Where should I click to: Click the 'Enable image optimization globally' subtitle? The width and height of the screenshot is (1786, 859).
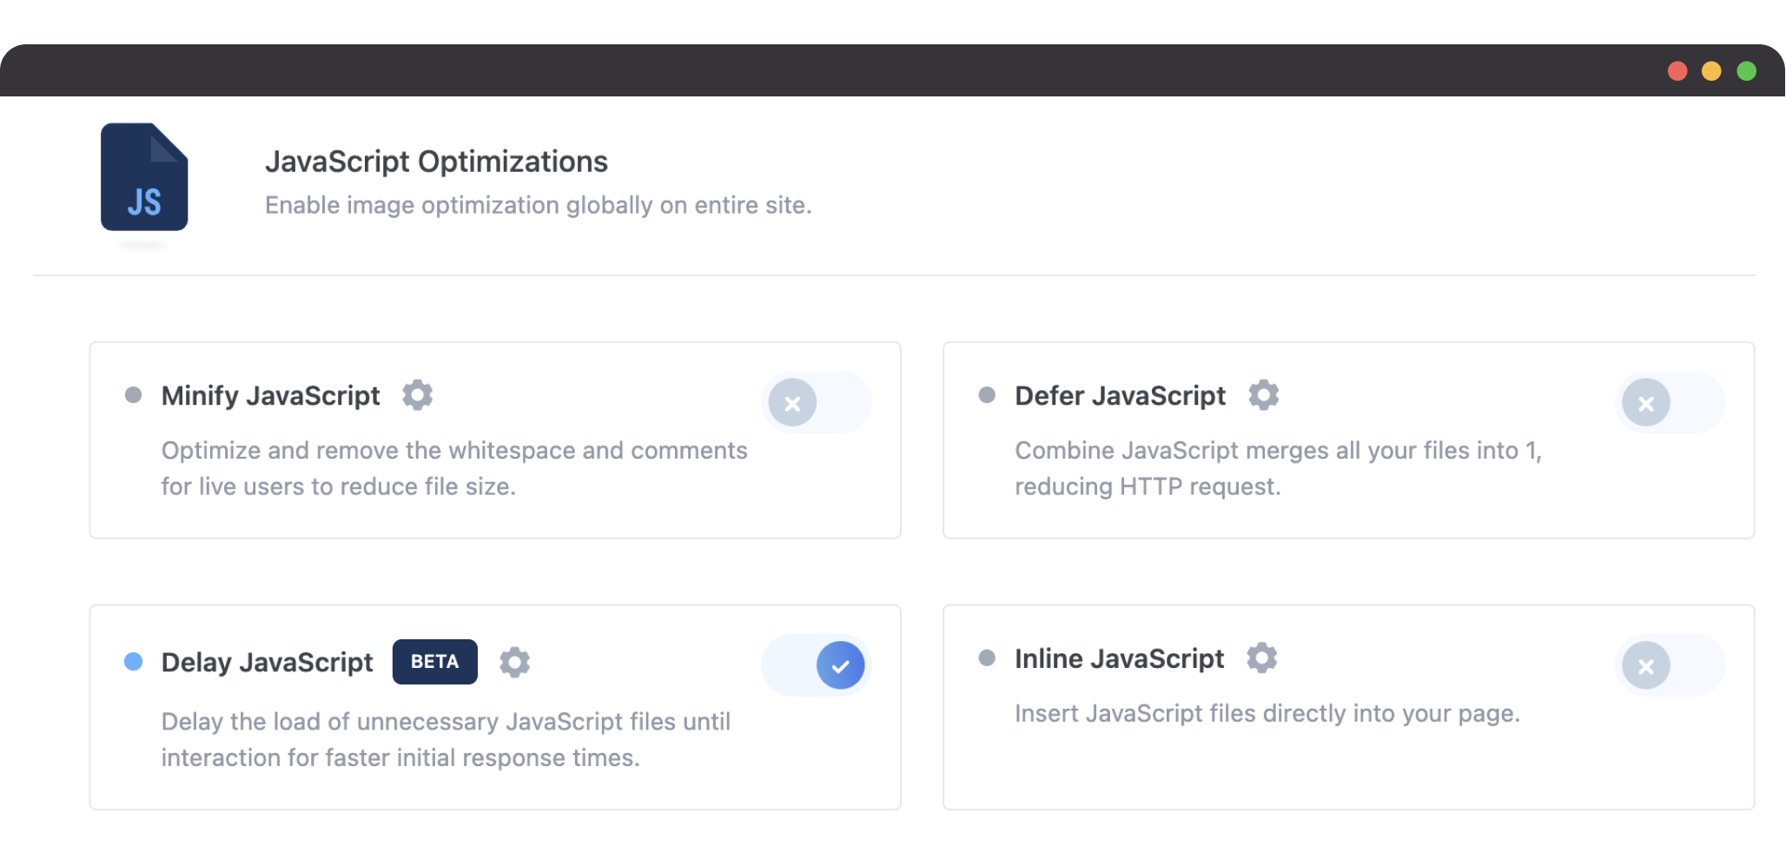539,205
